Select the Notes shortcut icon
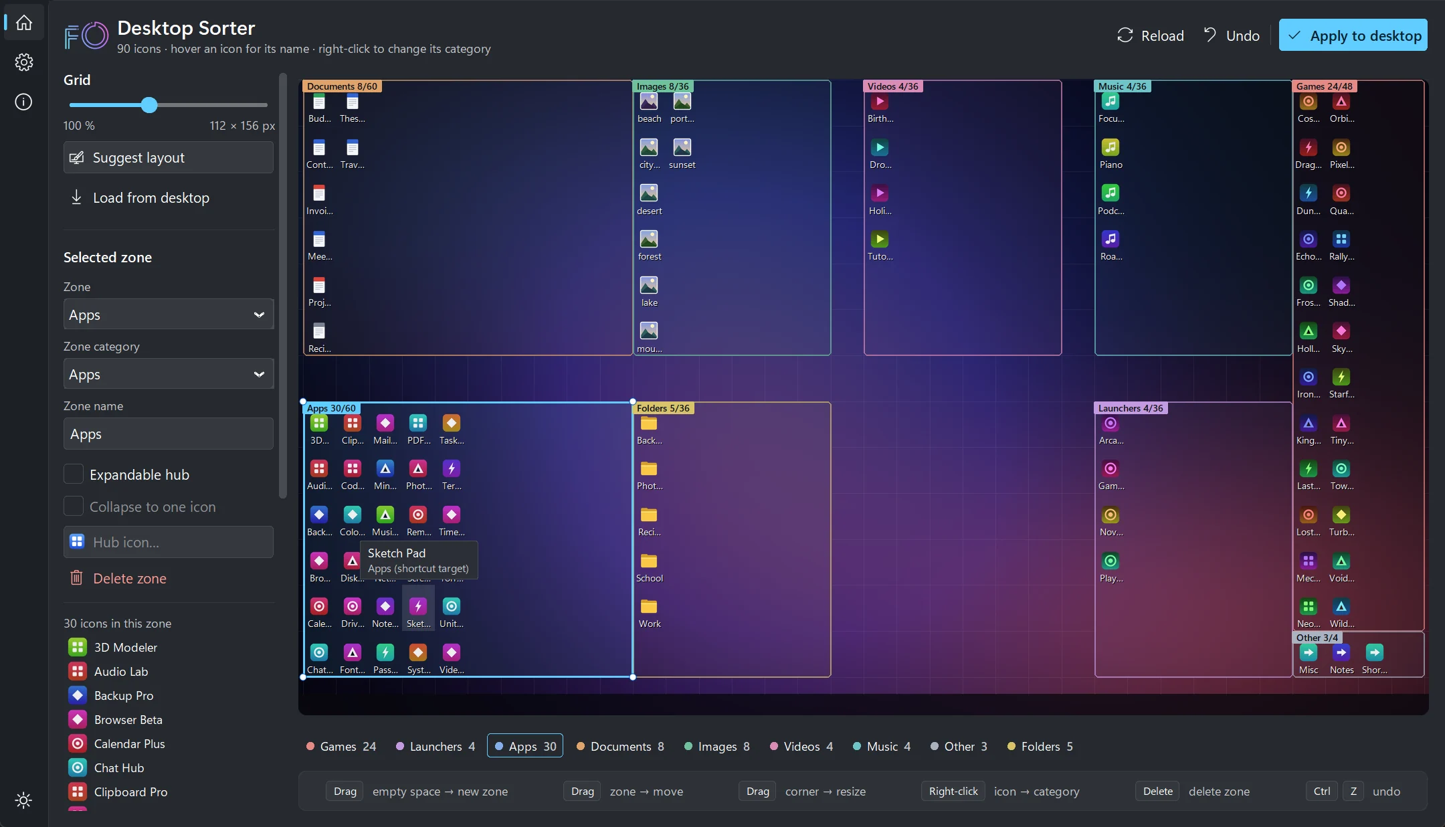Viewport: 1445px width, 827px height. (x=1341, y=660)
